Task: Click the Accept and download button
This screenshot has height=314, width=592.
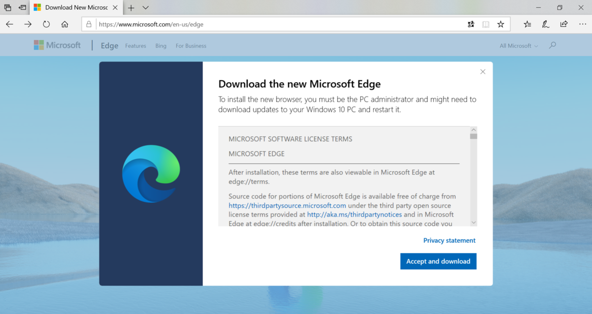Action: (438, 261)
